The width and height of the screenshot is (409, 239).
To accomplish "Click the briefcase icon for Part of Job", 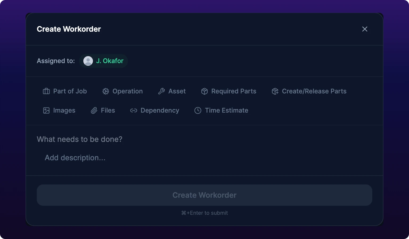I will click(46, 91).
